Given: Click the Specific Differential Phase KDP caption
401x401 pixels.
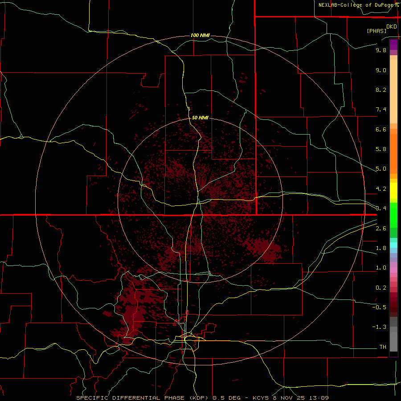Looking at the screenshot, I should [x=143, y=398].
